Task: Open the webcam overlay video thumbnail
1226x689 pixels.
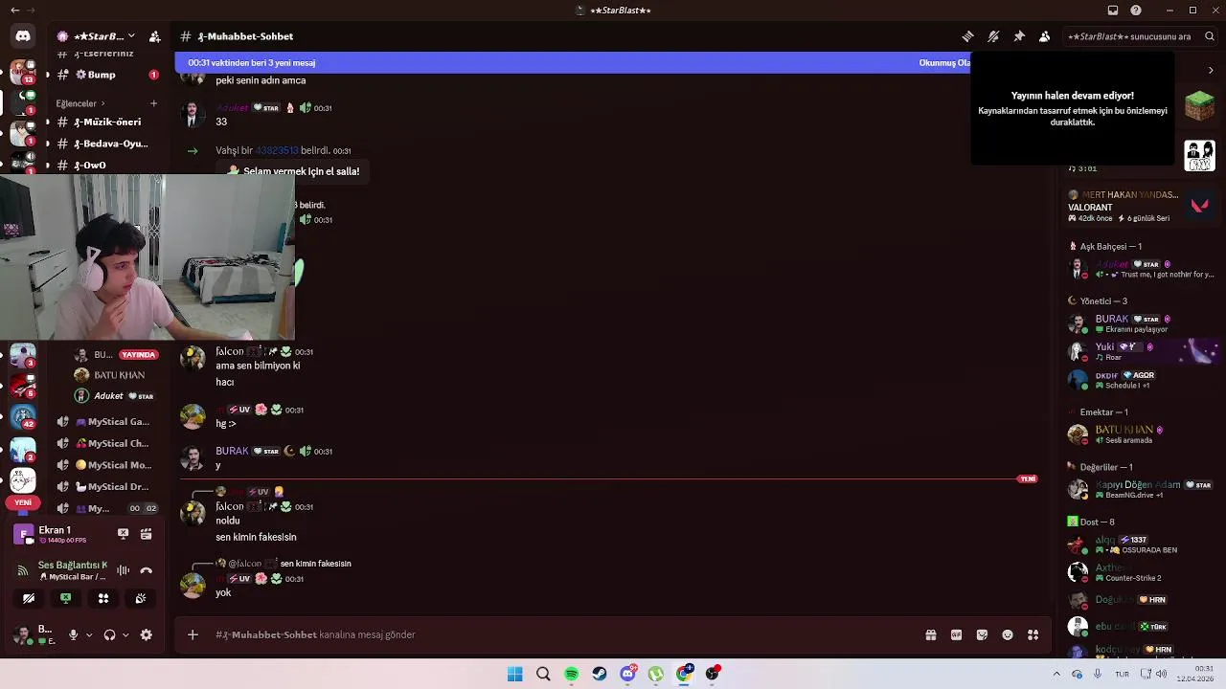Action: click(148, 256)
